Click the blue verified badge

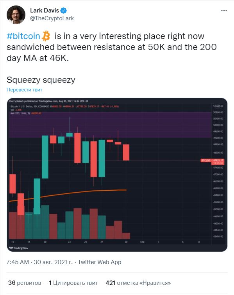click(64, 11)
